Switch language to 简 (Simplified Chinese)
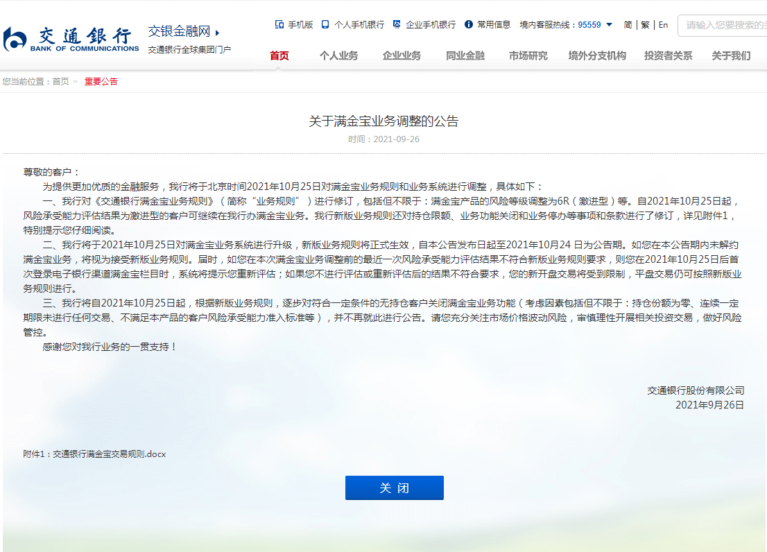Screen dimensions: 767x552 pyautogui.click(x=628, y=25)
